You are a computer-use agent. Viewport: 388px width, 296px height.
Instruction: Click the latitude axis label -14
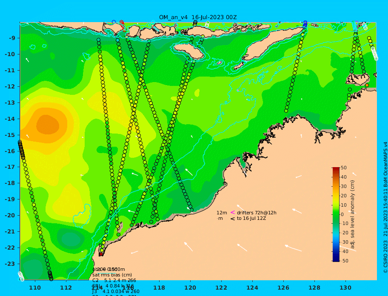pyautogui.click(x=10, y=119)
